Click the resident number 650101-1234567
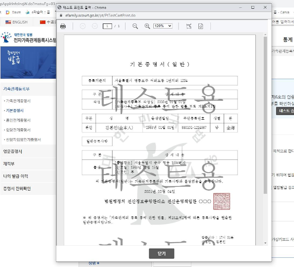The height and width of the screenshot is (267, 294). pos(194,128)
